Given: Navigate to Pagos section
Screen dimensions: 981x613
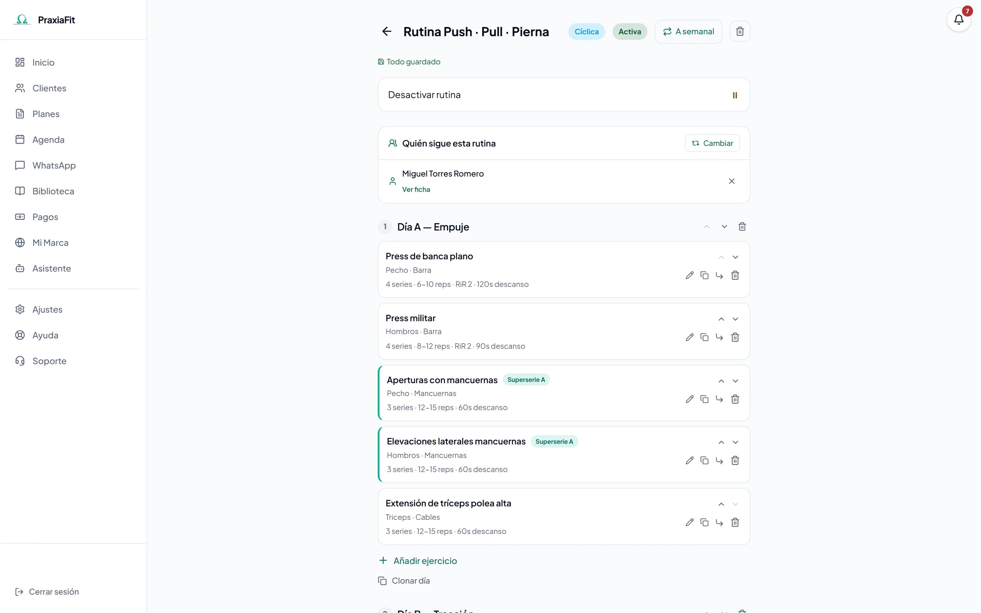Looking at the screenshot, I should [x=73, y=217].
